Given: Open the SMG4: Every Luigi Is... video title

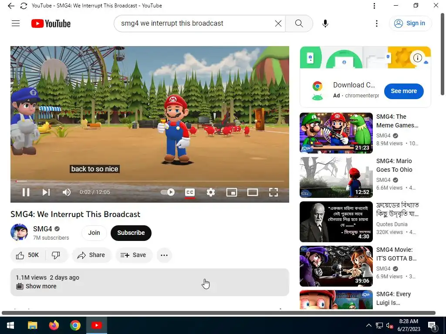Looking at the screenshot, I should pyautogui.click(x=393, y=298).
